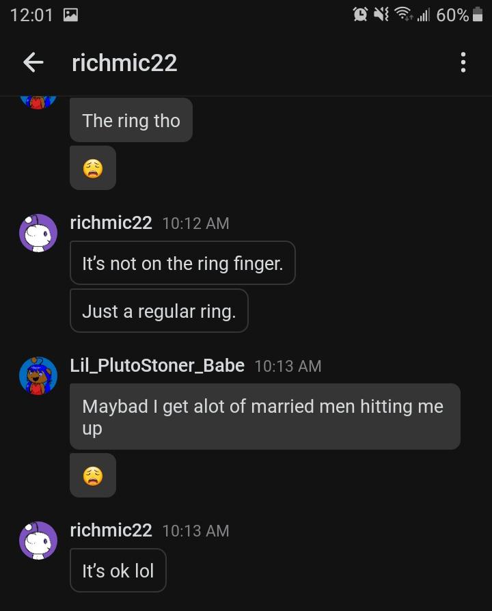The width and height of the screenshot is (492, 611).
Task: Tap the Wi-Fi status icon
Action: pyautogui.click(x=404, y=14)
